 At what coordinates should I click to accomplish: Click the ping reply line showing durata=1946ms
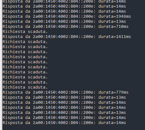coord(67,16)
